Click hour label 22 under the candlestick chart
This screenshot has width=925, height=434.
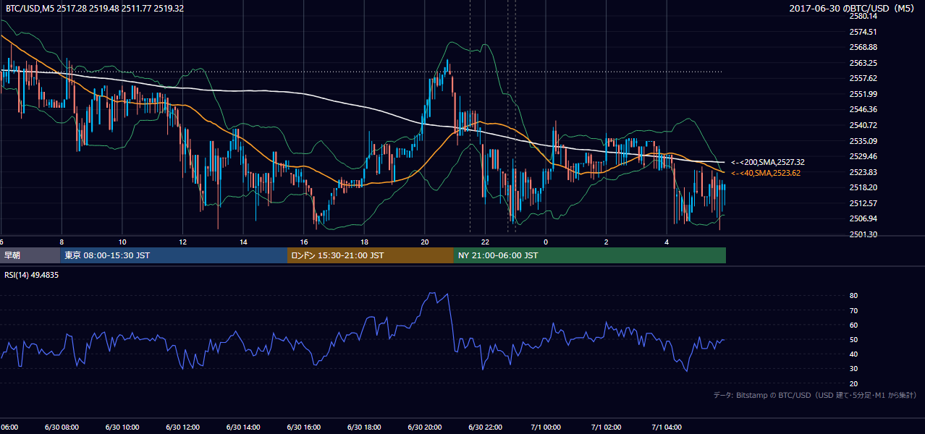coord(486,242)
